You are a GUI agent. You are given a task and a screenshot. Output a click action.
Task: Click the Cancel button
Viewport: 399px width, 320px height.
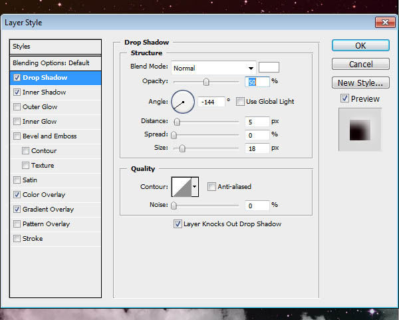pos(360,64)
